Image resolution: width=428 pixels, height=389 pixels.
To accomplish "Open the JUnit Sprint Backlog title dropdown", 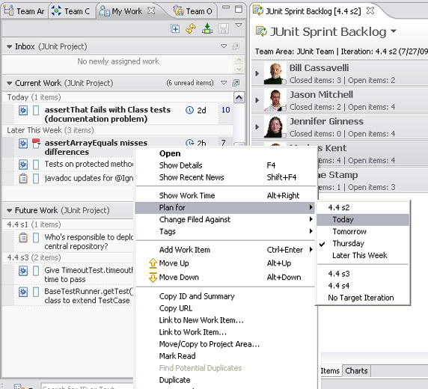I will [x=394, y=31].
